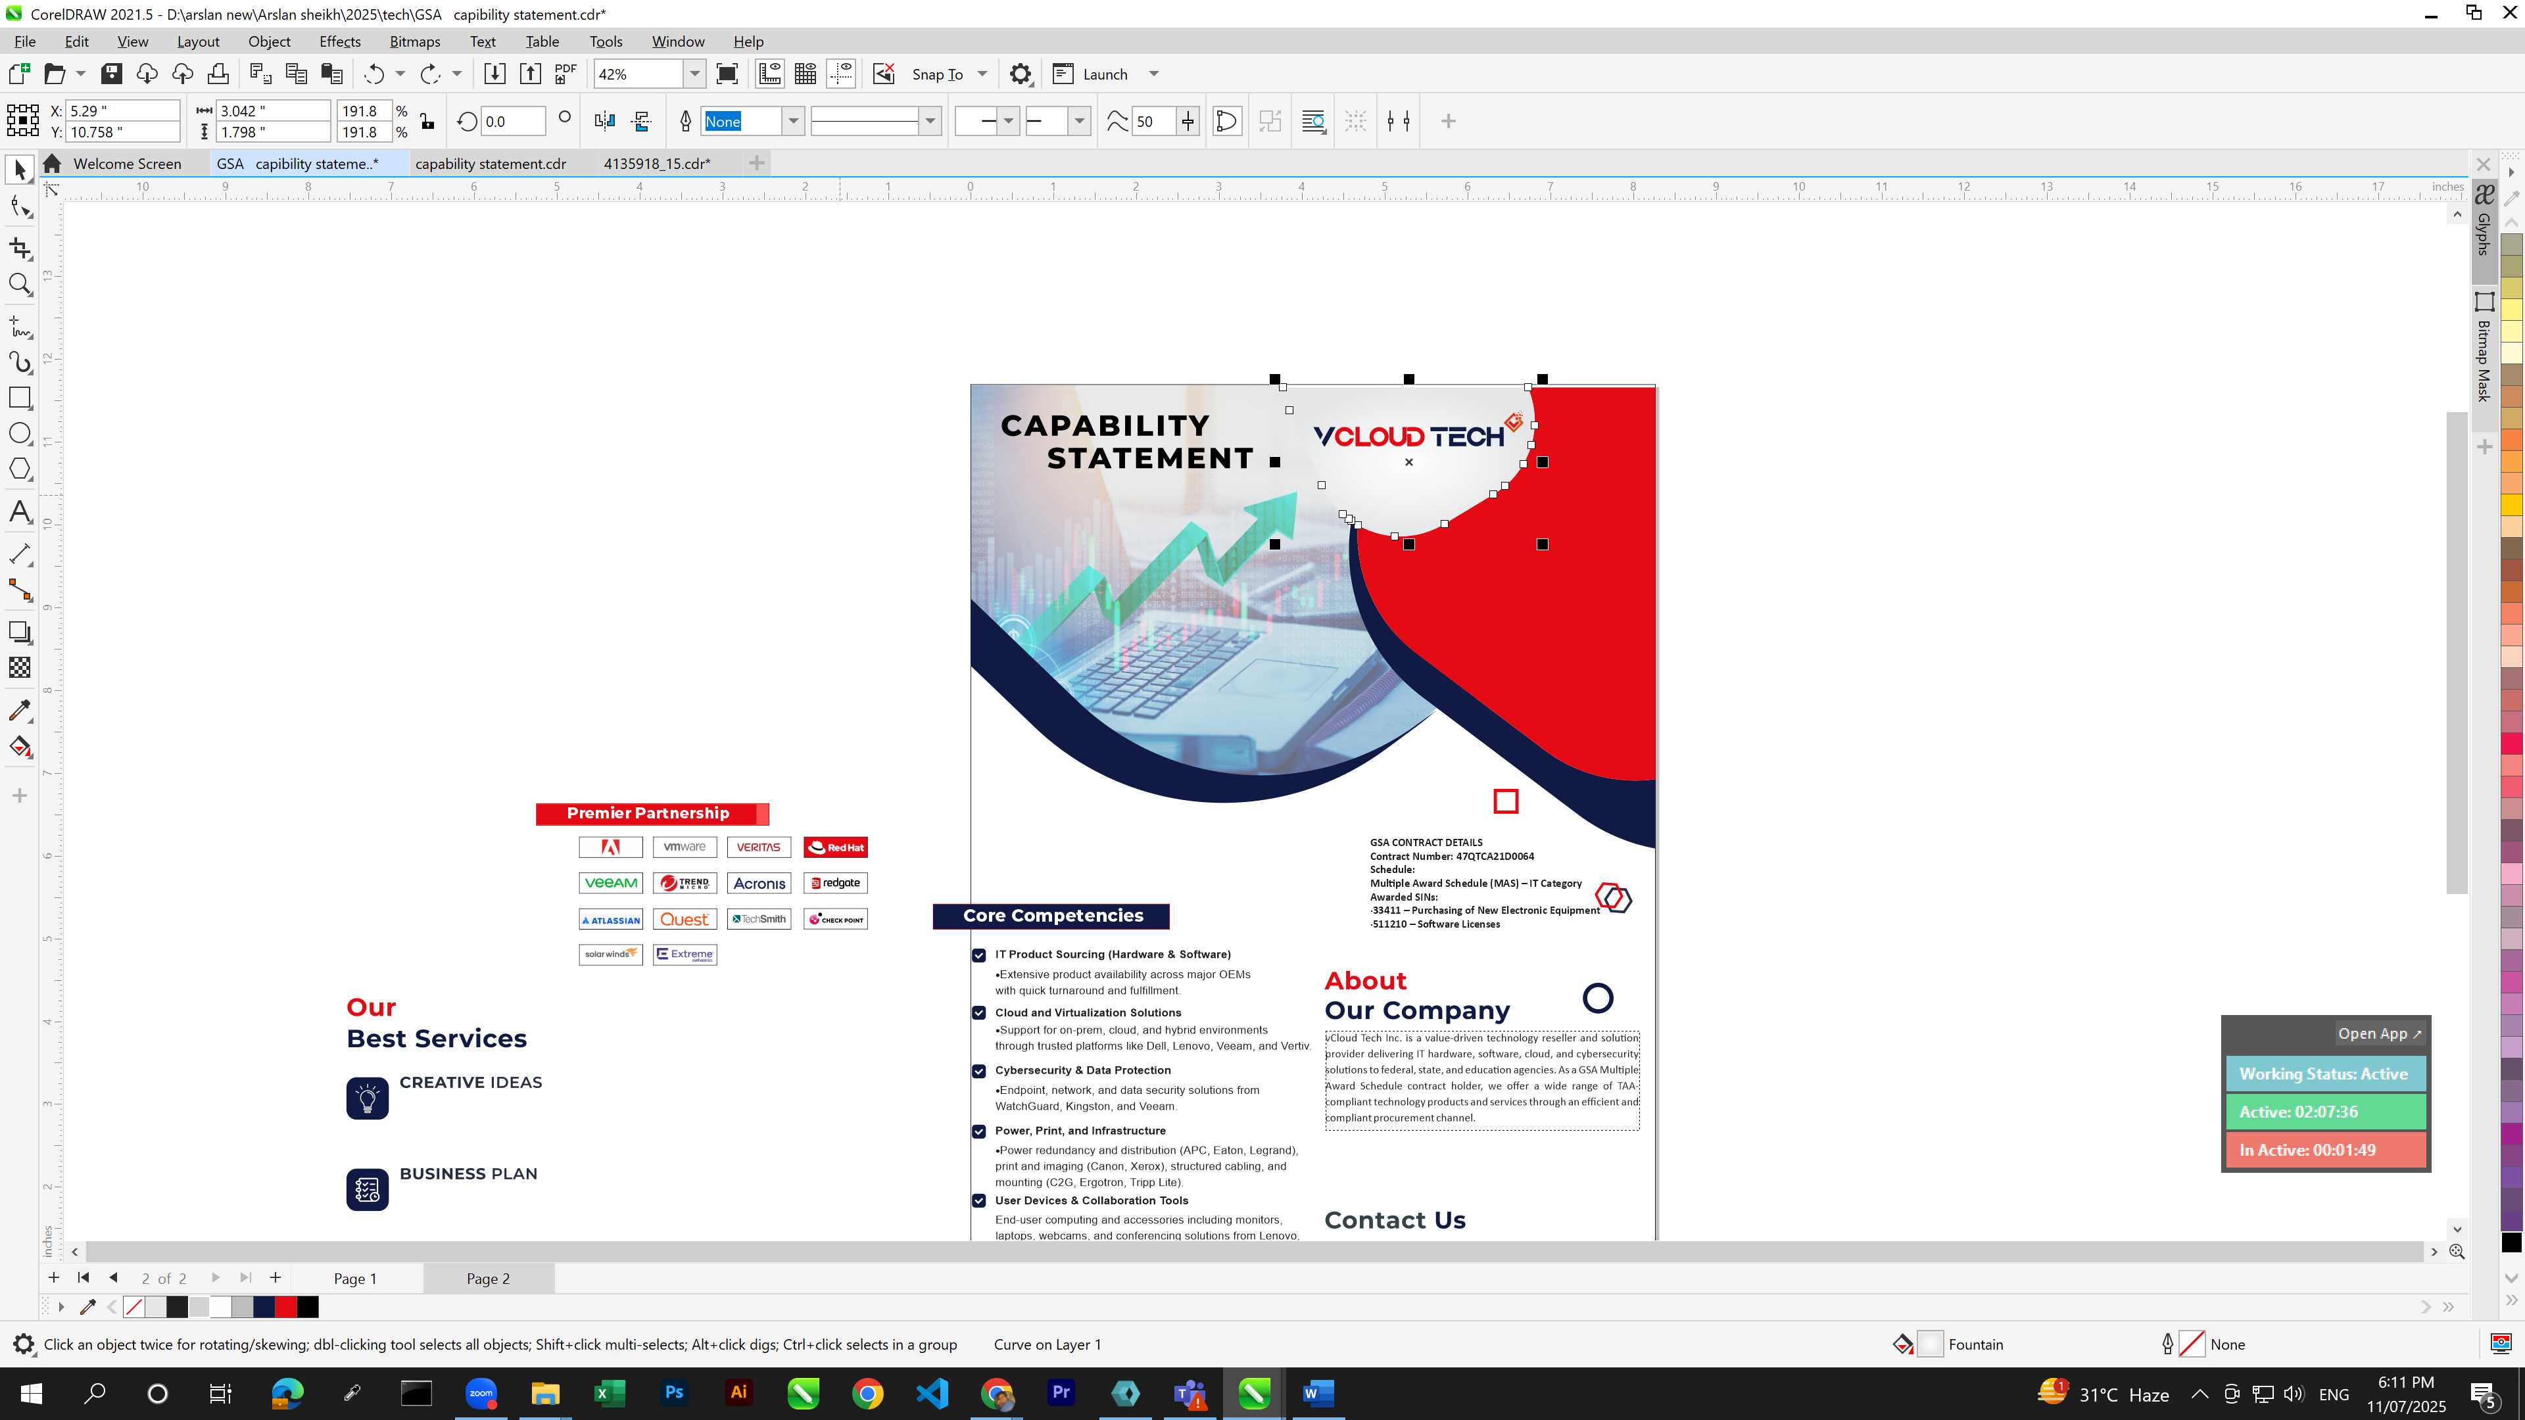2525x1420 pixels.
Task: Expand the Open file dropdown arrow
Action: coord(80,74)
